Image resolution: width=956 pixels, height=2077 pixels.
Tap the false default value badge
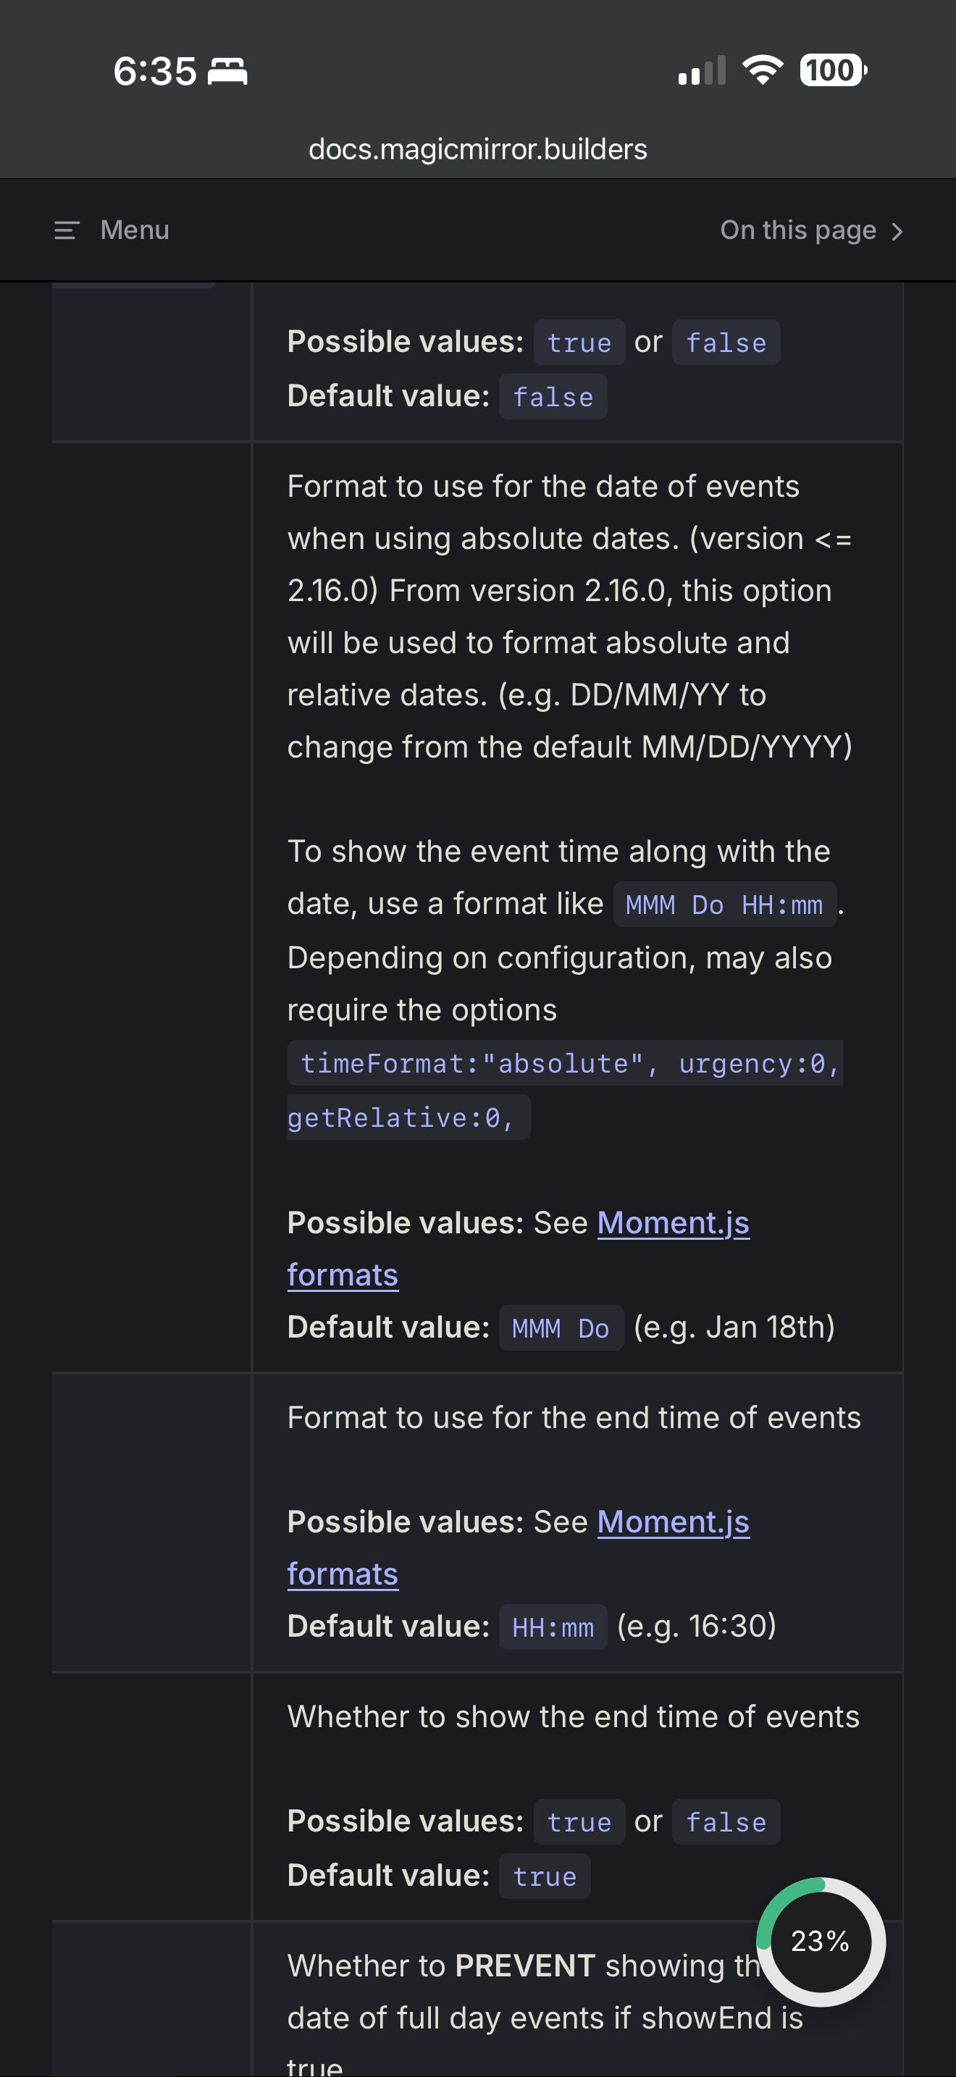pos(551,395)
